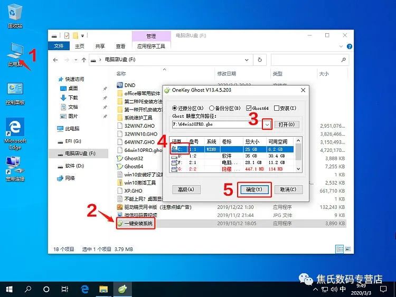This screenshot has width=396, height=297.
Task: Launch Edge from the taskbar
Action: click(84, 289)
